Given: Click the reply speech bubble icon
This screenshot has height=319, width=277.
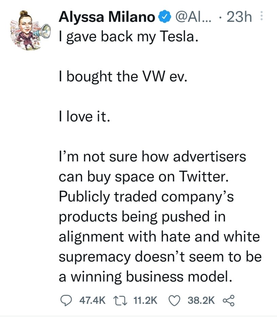Looking at the screenshot, I should tap(65, 300).
